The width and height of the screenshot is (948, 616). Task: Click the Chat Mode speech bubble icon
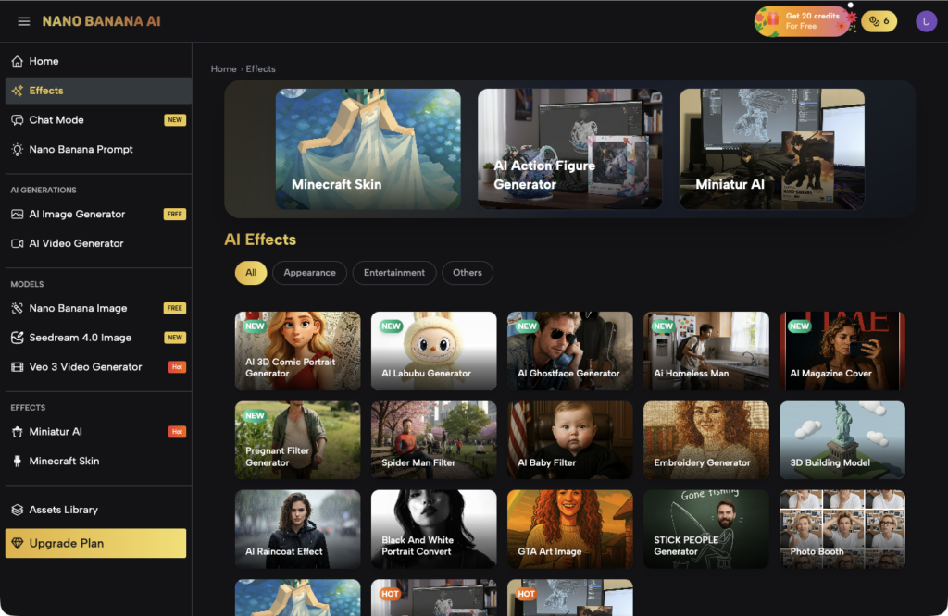[18, 120]
